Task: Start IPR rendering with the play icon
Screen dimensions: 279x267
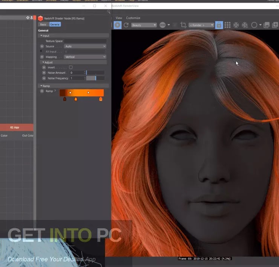Action: 117,25
